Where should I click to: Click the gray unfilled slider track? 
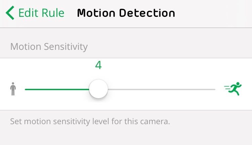click(x=162, y=89)
